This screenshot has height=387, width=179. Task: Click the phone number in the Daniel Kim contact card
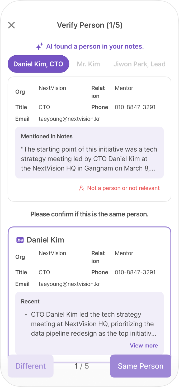[135, 272]
